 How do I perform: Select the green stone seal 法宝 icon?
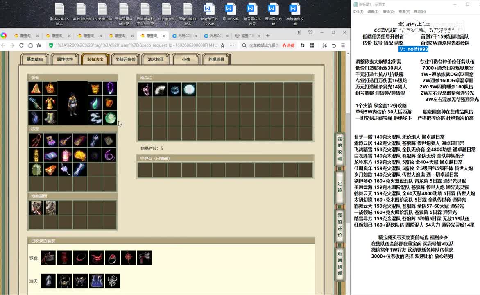(x=36, y=170)
